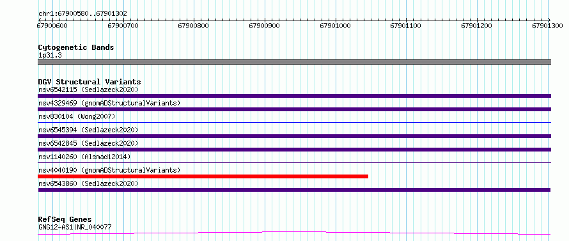Open variant nsv6542115 (Sedlazeck2020) label
The width and height of the screenshot is (569, 241).
coord(88,89)
